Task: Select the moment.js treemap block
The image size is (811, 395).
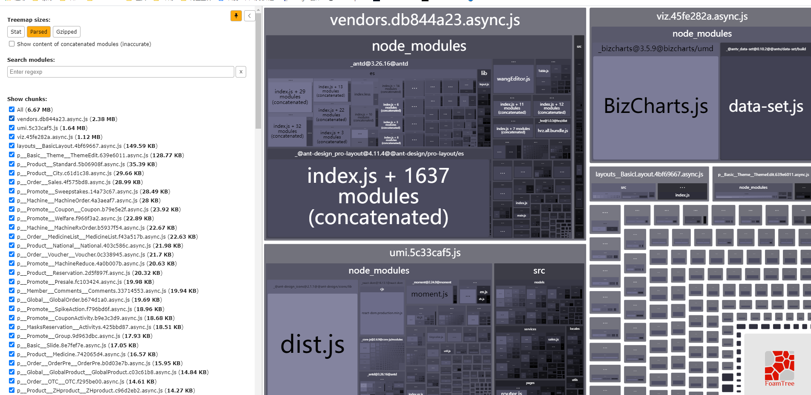Action: 429,294
